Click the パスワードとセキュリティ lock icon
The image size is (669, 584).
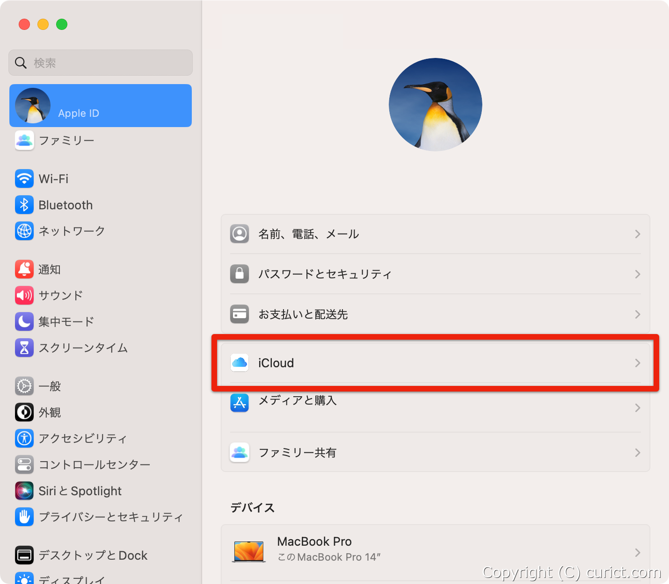(x=240, y=274)
